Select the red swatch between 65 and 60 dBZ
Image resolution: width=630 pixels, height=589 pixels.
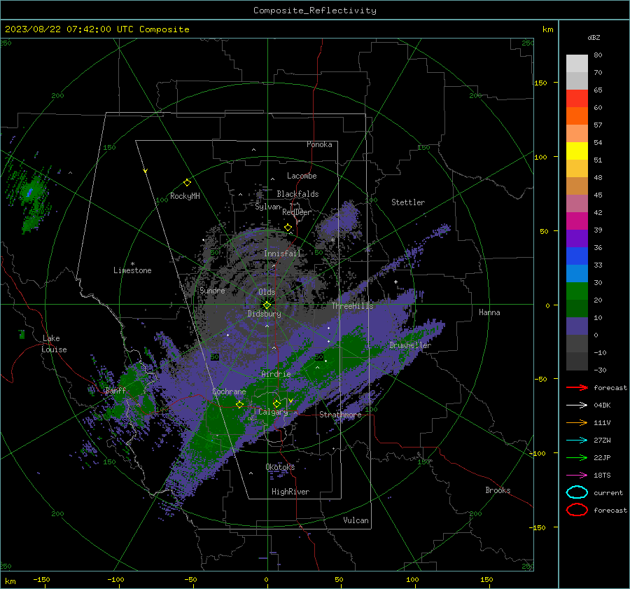pos(577,99)
